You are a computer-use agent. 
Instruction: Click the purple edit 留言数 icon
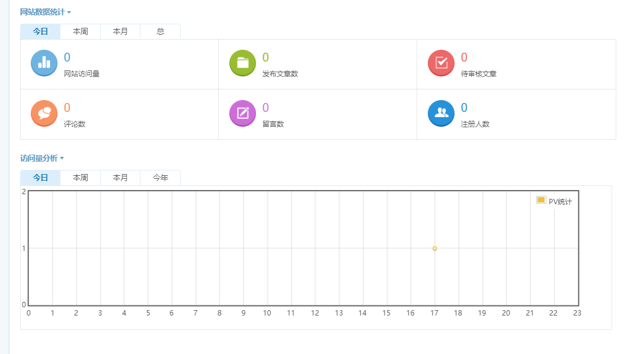click(242, 113)
